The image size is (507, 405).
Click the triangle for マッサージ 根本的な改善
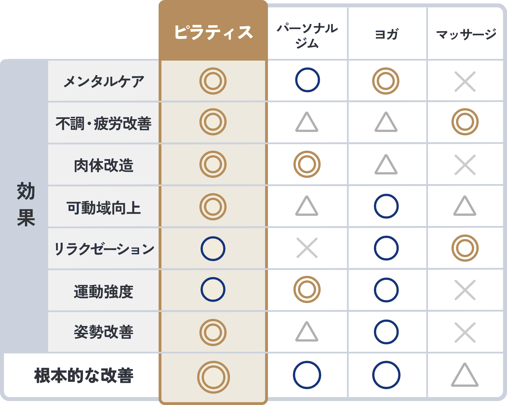[x=465, y=375]
